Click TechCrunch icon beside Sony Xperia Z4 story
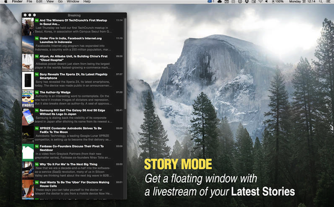Image resolution: width=334 pixels, height=207 pixels. click(36, 75)
